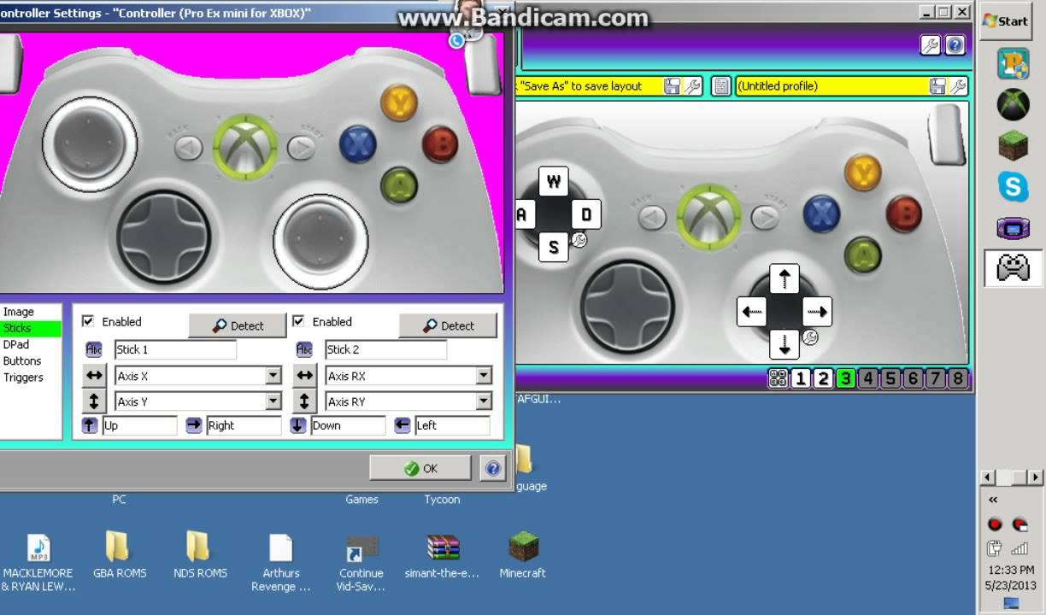Click right stick left arrow mapping
Image resolution: width=1046 pixels, height=615 pixels.
(752, 311)
